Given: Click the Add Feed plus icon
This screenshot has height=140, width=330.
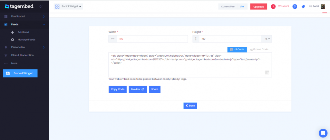Looking at the screenshot, I should click(x=13, y=33).
